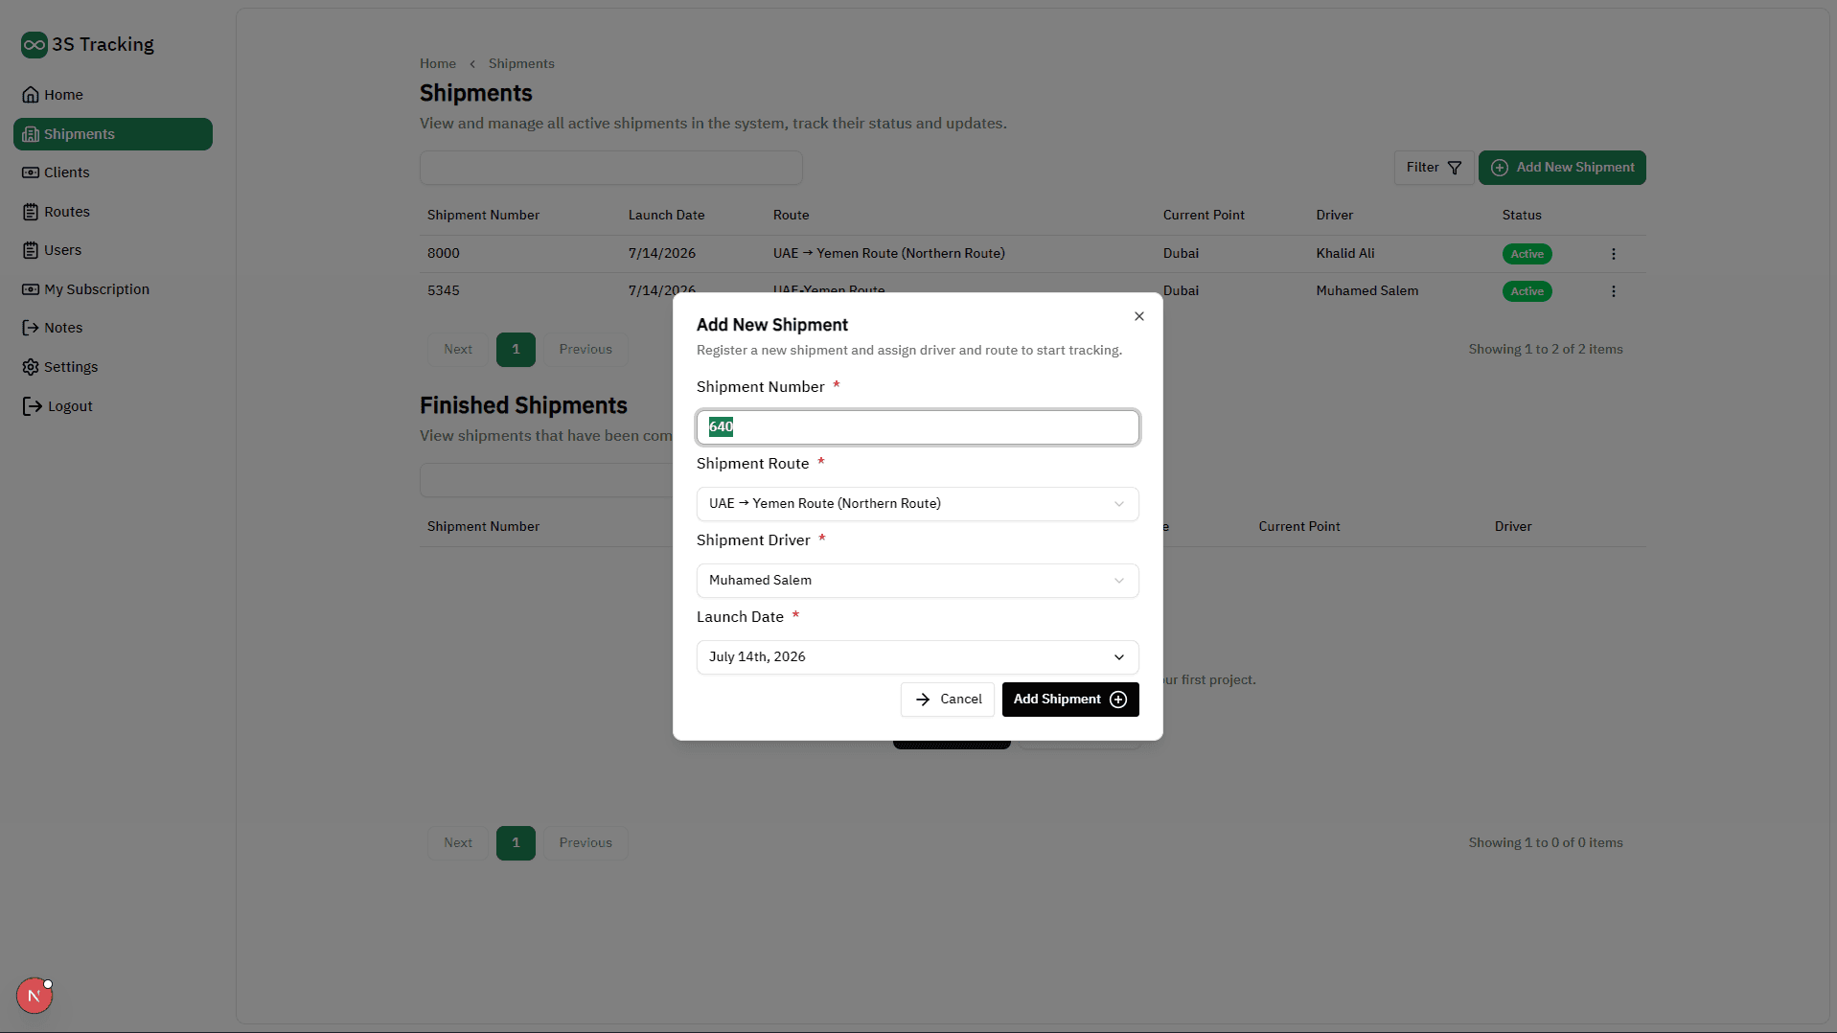The image size is (1837, 1033).
Task: Click the Add New Shipment button
Action: pyautogui.click(x=1562, y=168)
